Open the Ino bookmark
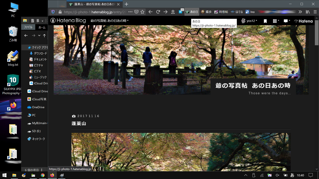The image size is (319, 179). (250, 12)
